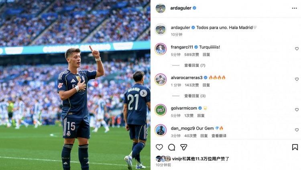Reply to dan_mogz9's comment

[204, 136]
